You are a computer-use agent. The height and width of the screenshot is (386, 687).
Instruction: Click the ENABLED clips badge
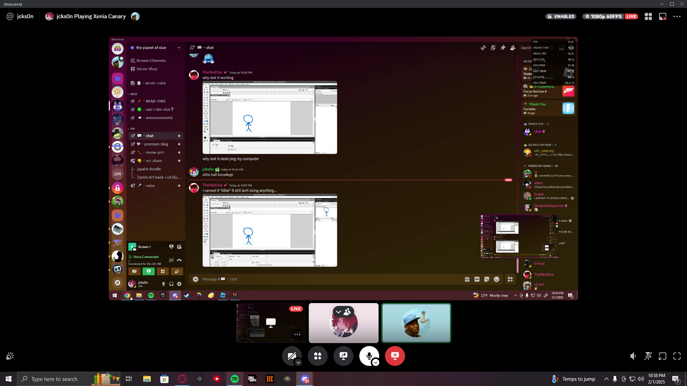point(561,16)
